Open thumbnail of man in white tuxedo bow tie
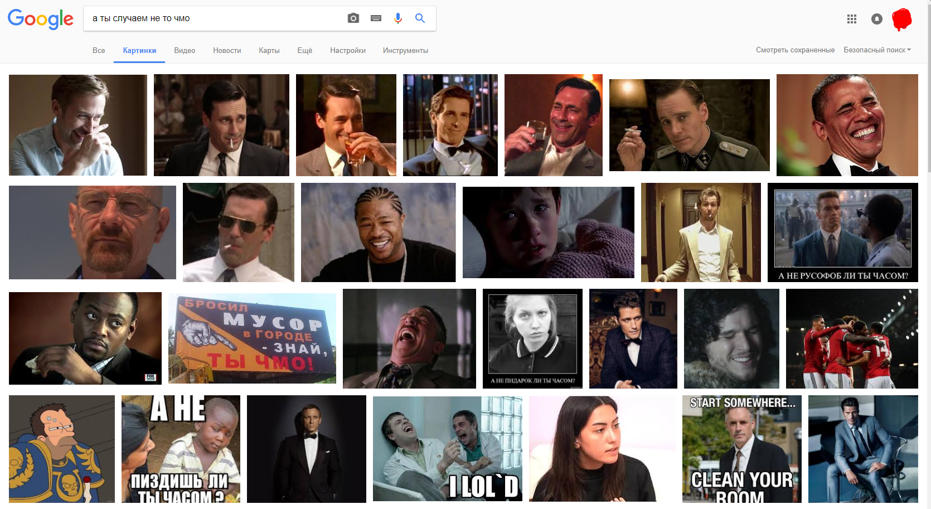 pyautogui.click(x=450, y=125)
